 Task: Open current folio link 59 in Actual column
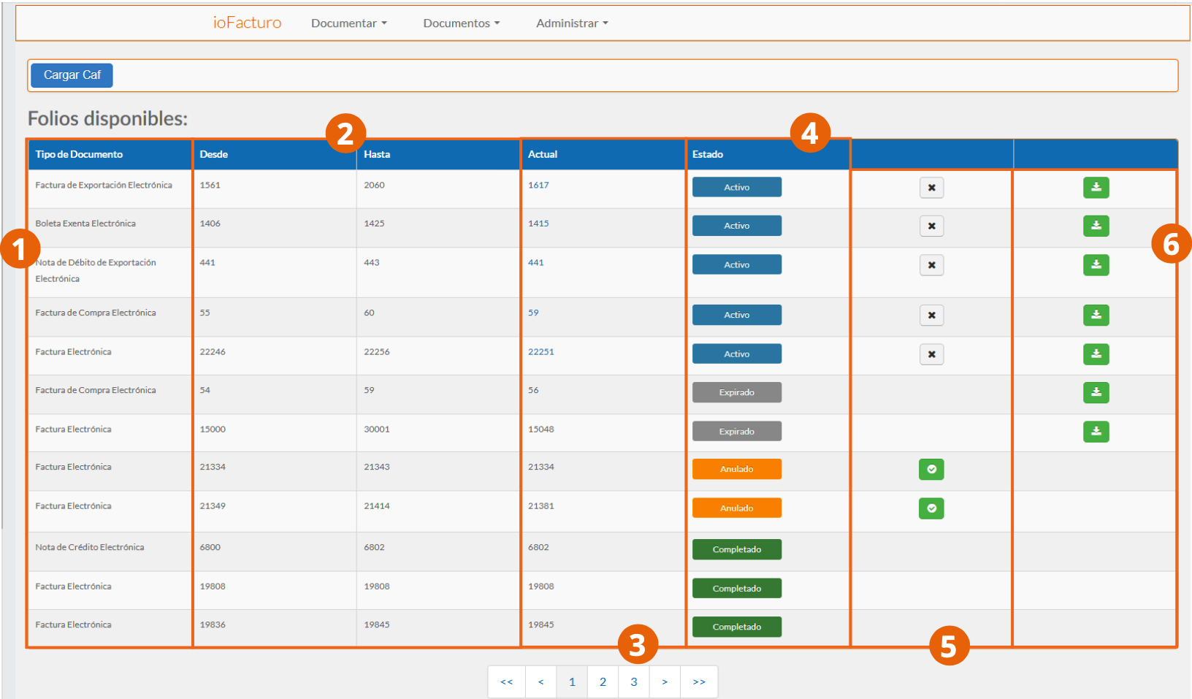pos(533,313)
